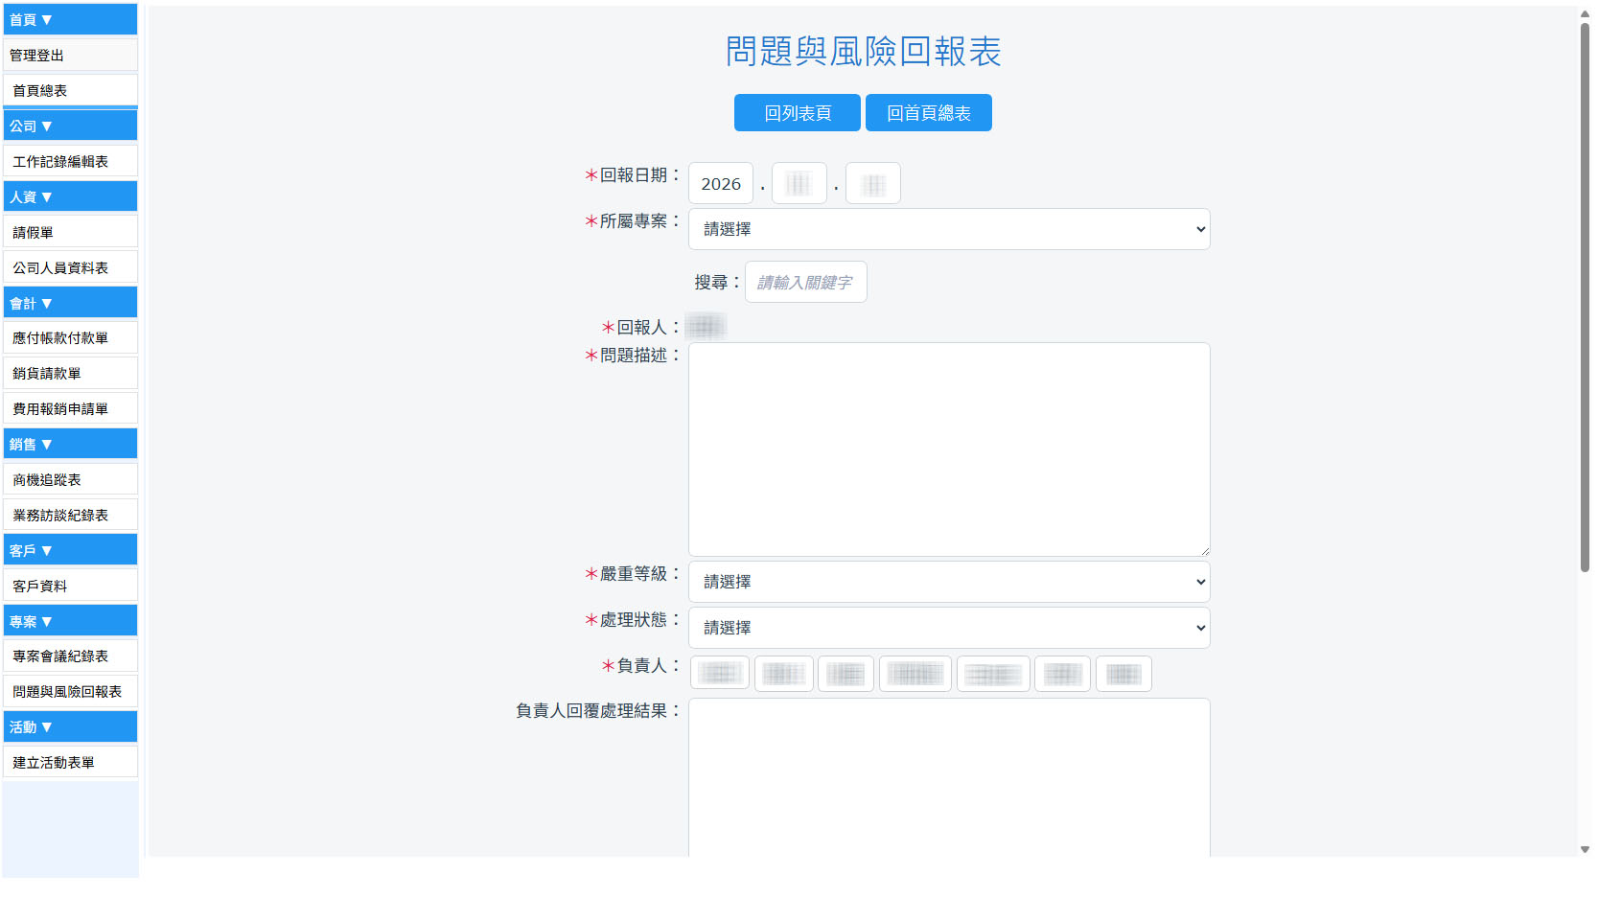Collapse the 客戶 sidebar section
Image resolution: width=1598 pixels, height=898 pixels.
click(70, 550)
